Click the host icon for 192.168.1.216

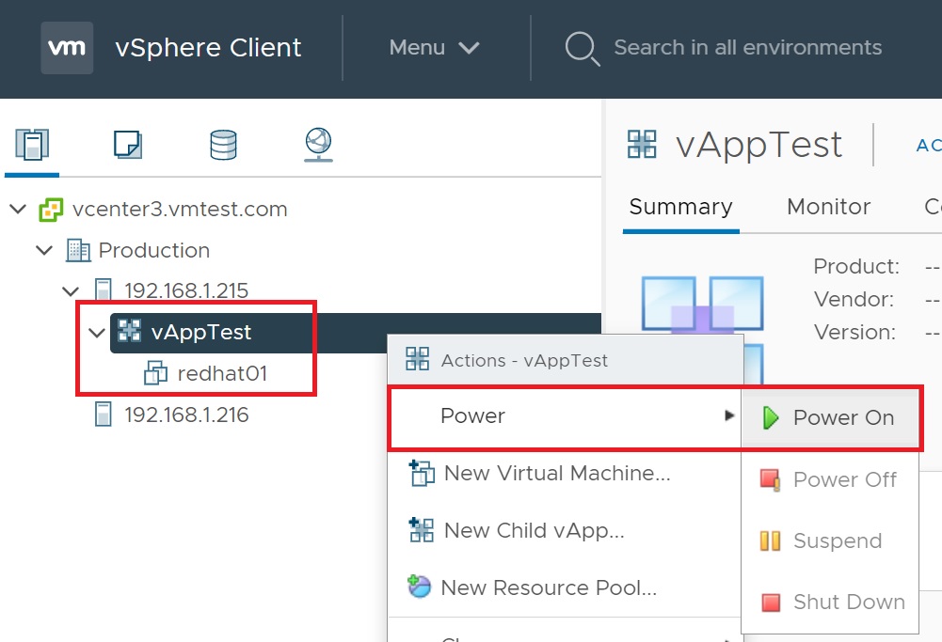104,415
